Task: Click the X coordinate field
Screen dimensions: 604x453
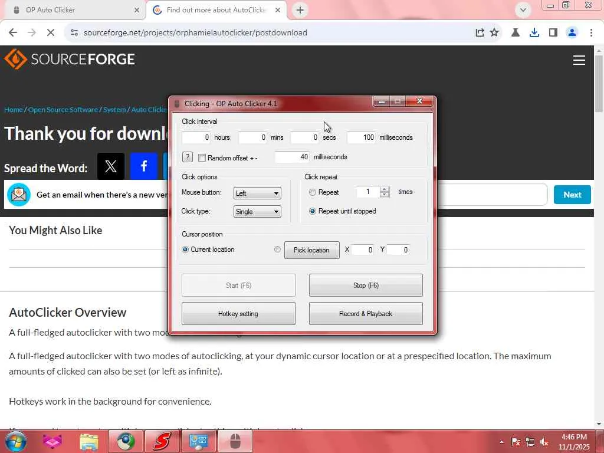Action: coord(363,250)
